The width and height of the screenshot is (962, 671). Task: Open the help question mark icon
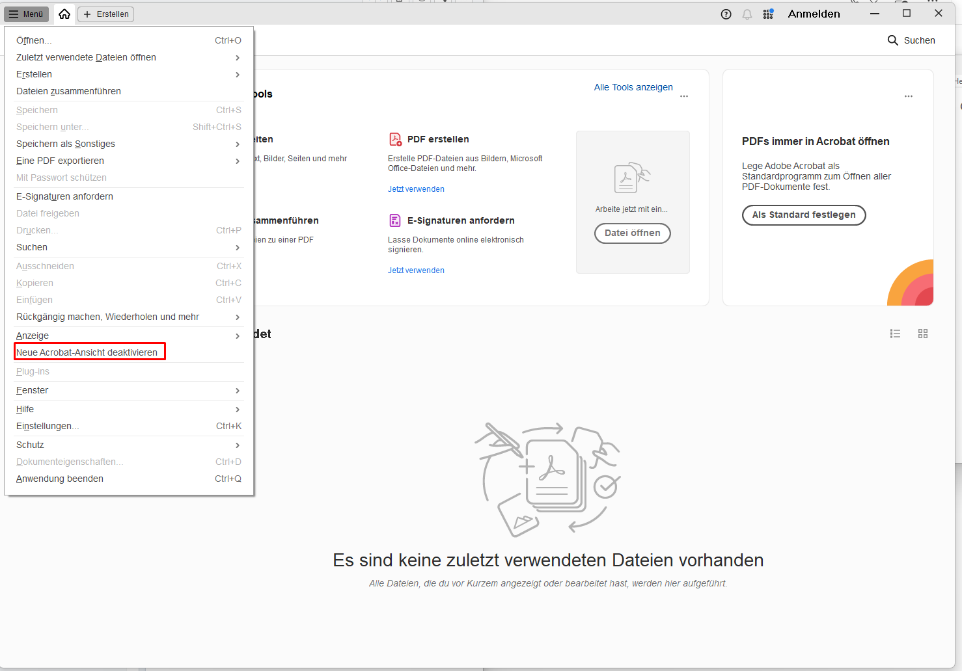click(726, 14)
